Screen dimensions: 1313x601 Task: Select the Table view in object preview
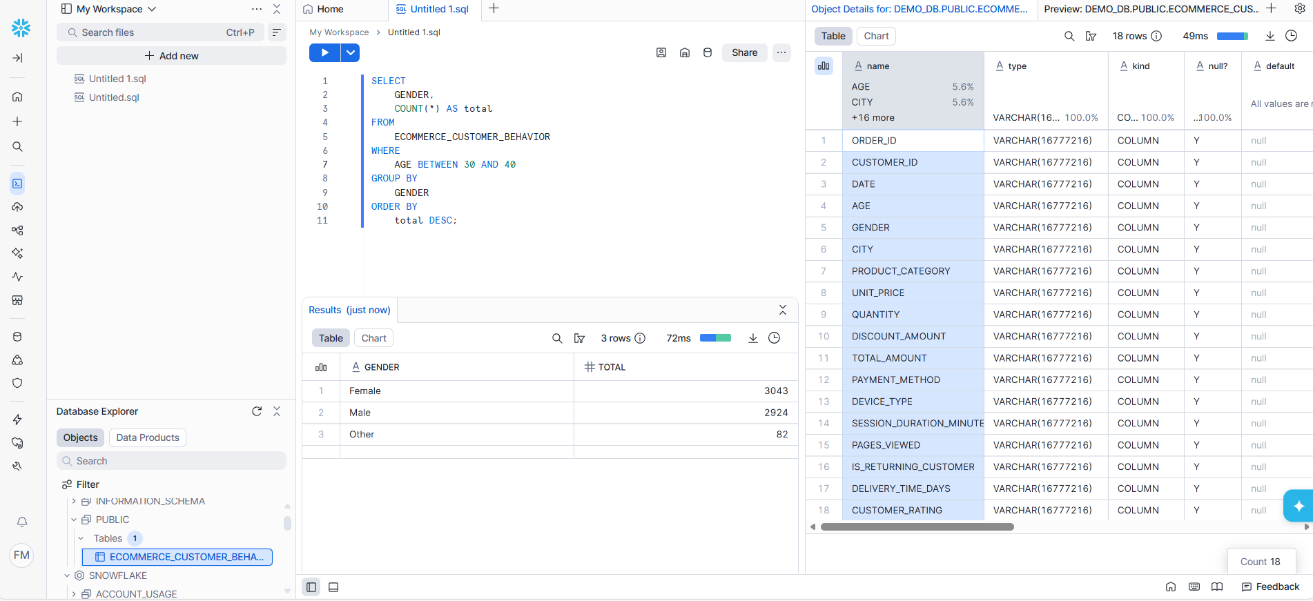(x=833, y=36)
